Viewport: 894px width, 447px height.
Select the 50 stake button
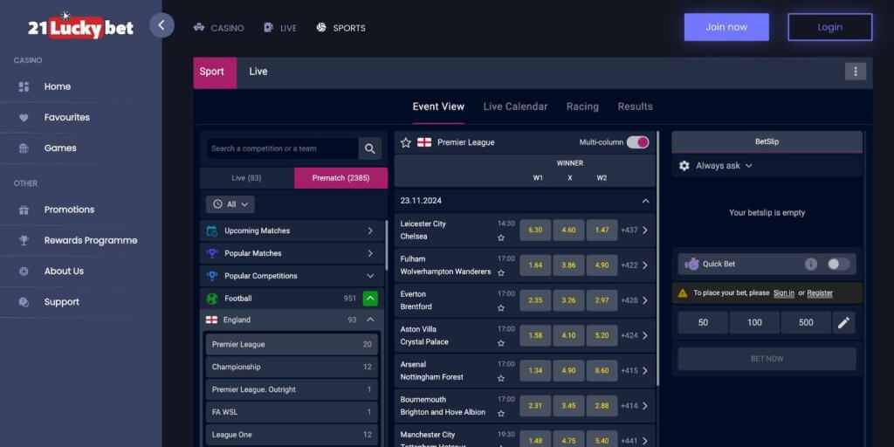(x=703, y=323)
